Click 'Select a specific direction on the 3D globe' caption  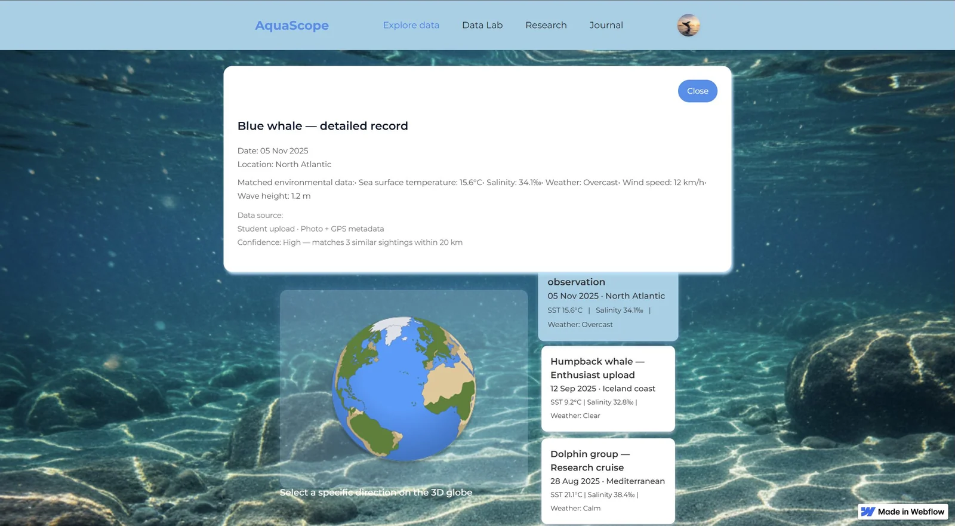pyautogui.click(x=376, y=493)
